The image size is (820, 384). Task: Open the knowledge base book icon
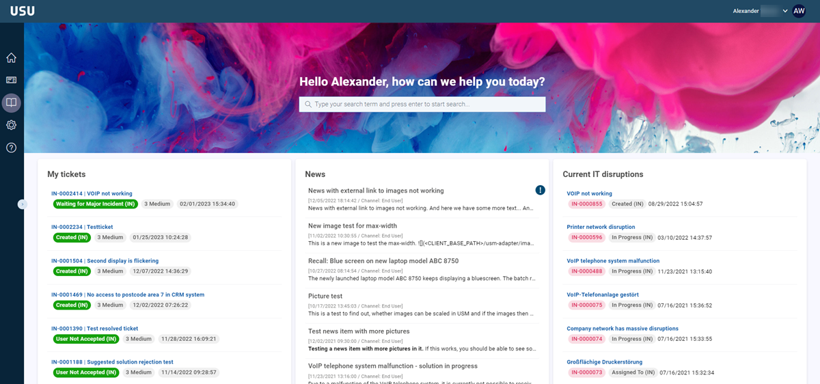point(11,103)
